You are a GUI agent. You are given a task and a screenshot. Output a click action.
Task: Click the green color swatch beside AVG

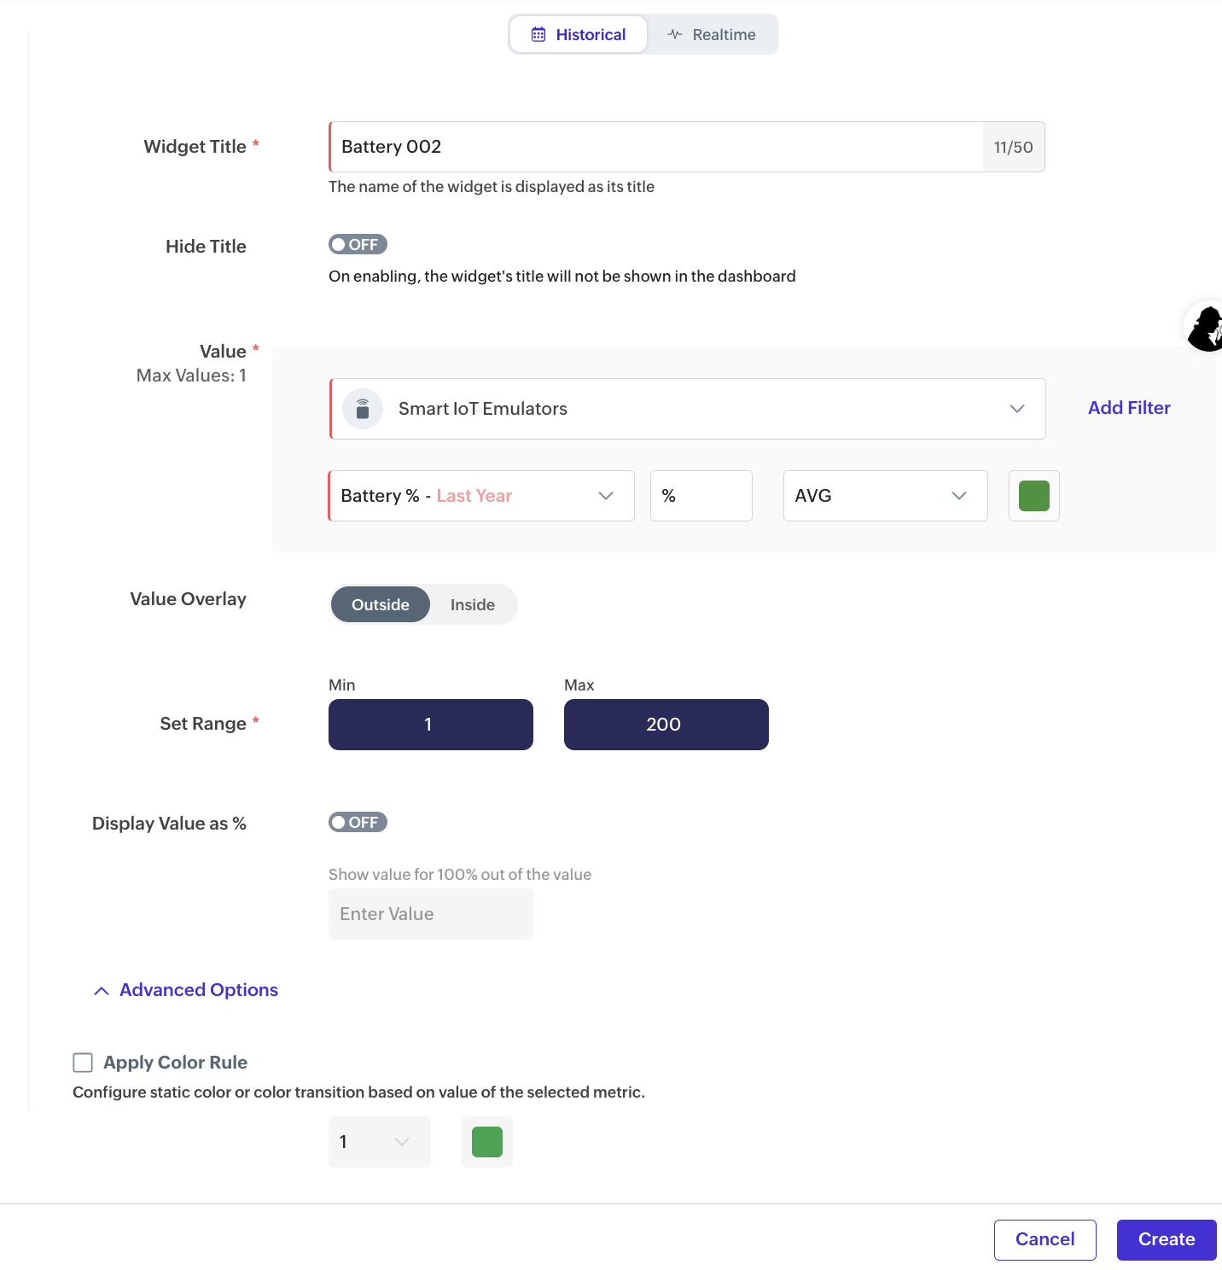pyautogui.click(x=1033, y=496)
